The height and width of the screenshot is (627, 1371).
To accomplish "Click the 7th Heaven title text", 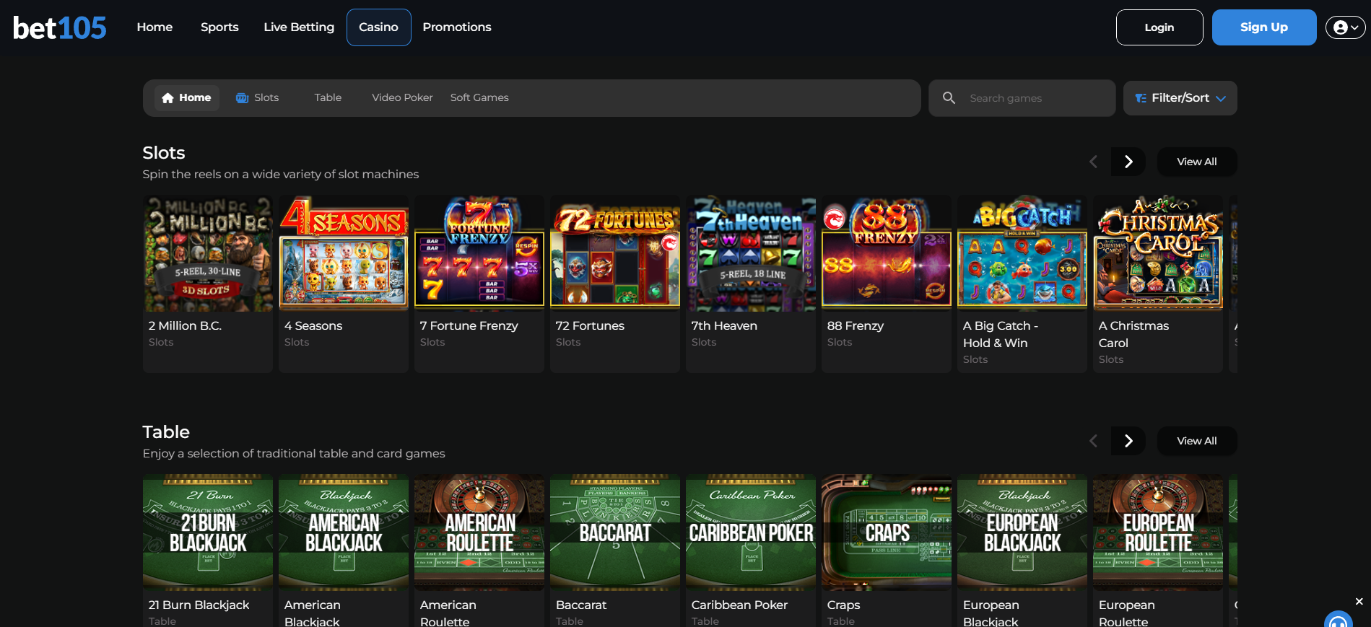I will (x=724, y=325).
